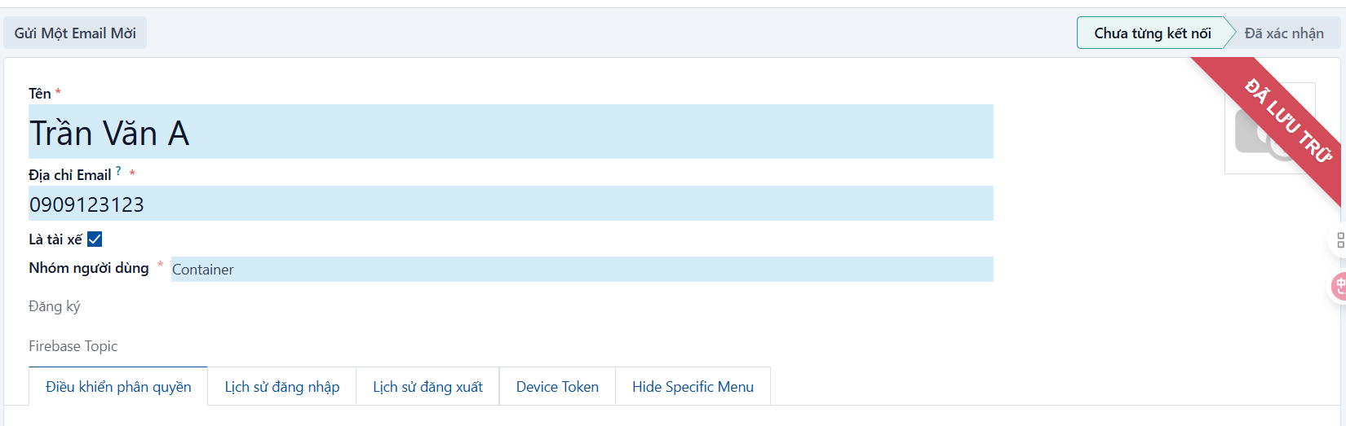Click the Email field containing 0909123123
Image resolution: width=1346 pixels, height=426 pixels.
[511, 204]
